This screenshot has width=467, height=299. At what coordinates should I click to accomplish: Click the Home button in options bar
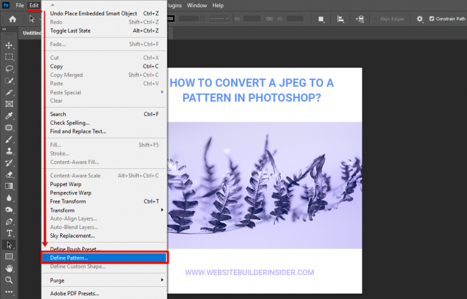coord(13,19)
